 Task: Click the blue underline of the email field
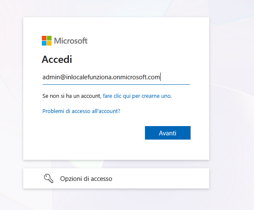pos(116,84)
